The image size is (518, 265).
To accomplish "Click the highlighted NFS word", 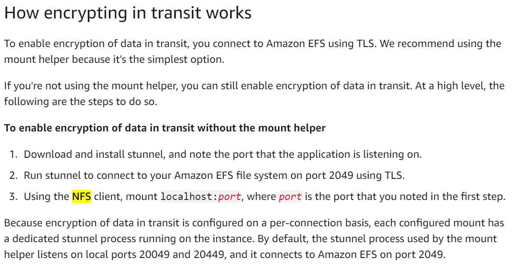I will [x=82, y=196].
